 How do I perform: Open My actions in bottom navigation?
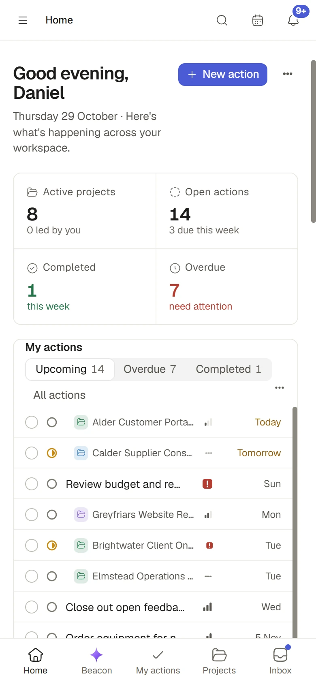158,661
